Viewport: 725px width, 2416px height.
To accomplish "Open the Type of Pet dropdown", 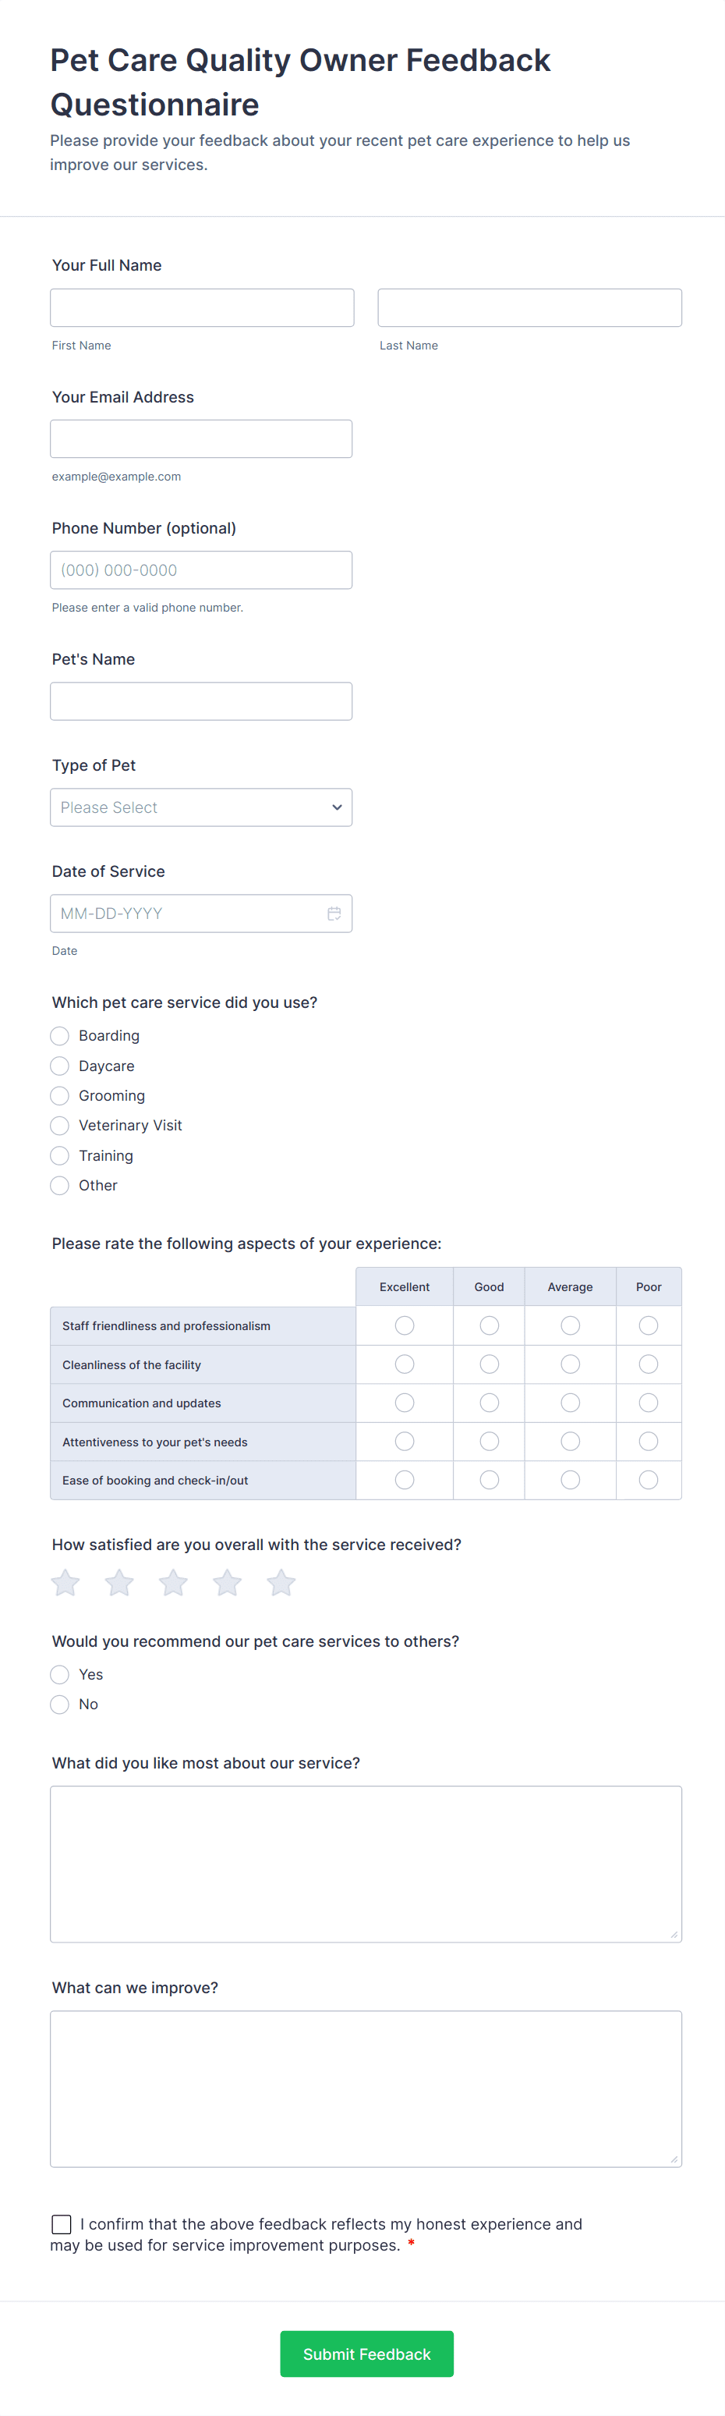I will (201, 807).
